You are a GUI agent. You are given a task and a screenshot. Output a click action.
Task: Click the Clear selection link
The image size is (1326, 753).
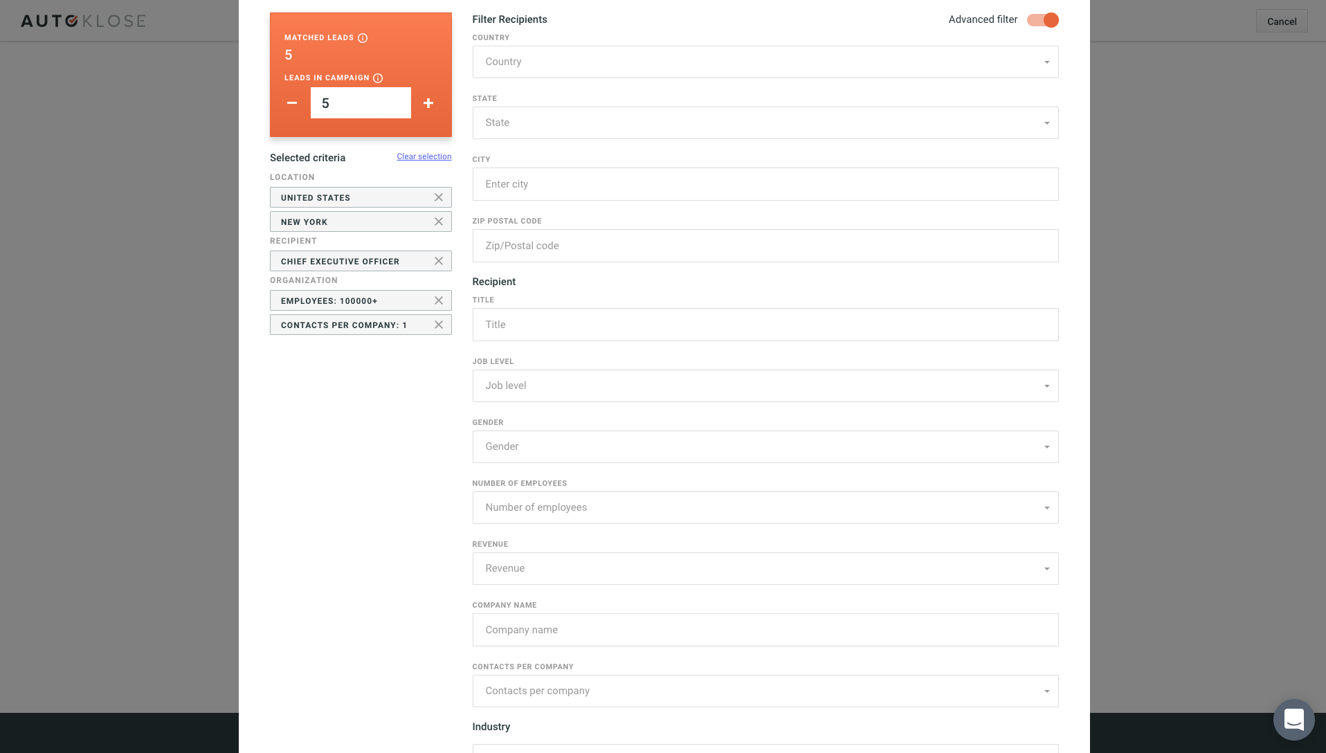424,157
